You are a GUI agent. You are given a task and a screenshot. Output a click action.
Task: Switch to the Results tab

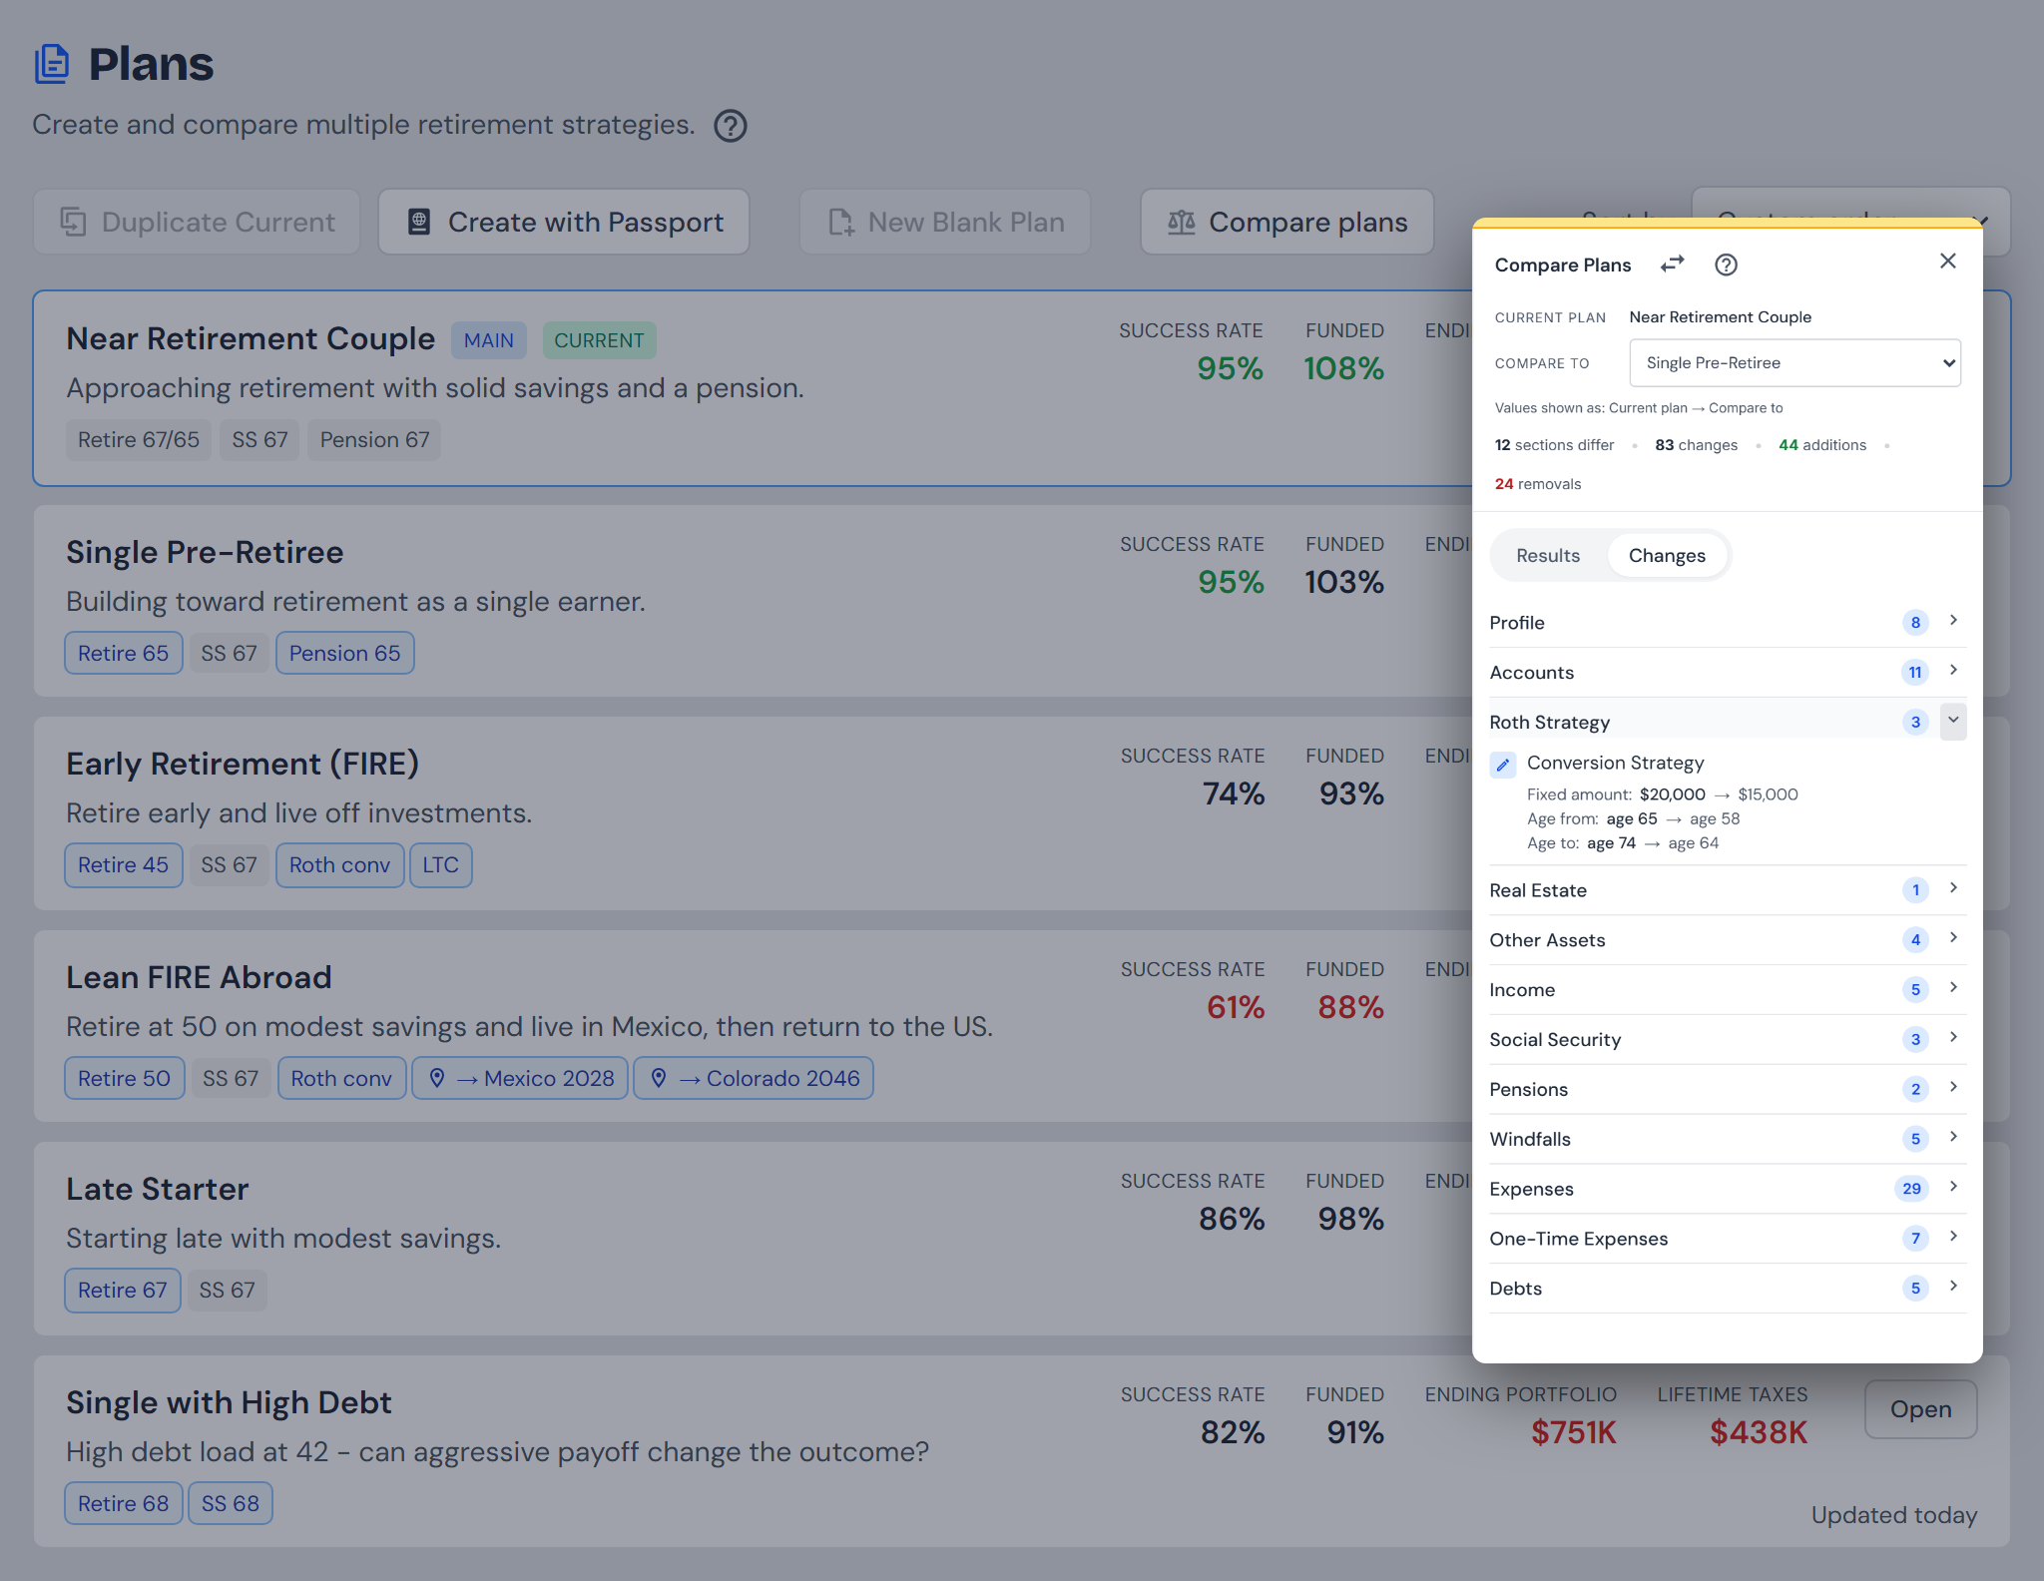coord(1548,556)
